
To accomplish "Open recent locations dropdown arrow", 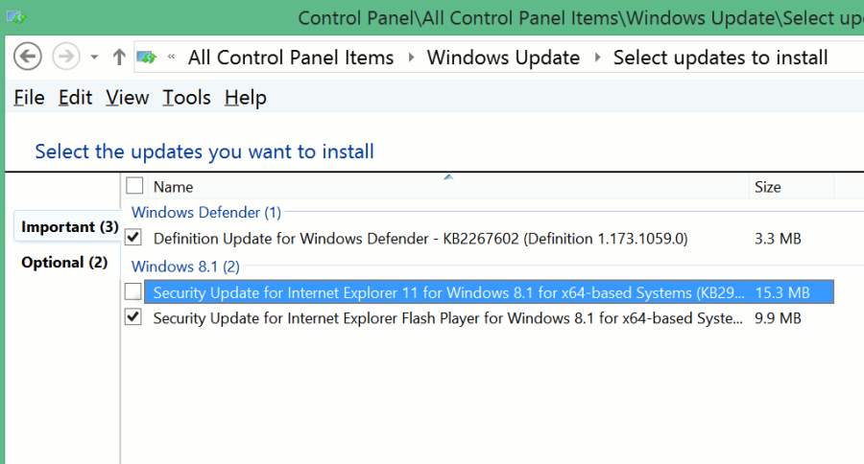I will click(94, 58).
